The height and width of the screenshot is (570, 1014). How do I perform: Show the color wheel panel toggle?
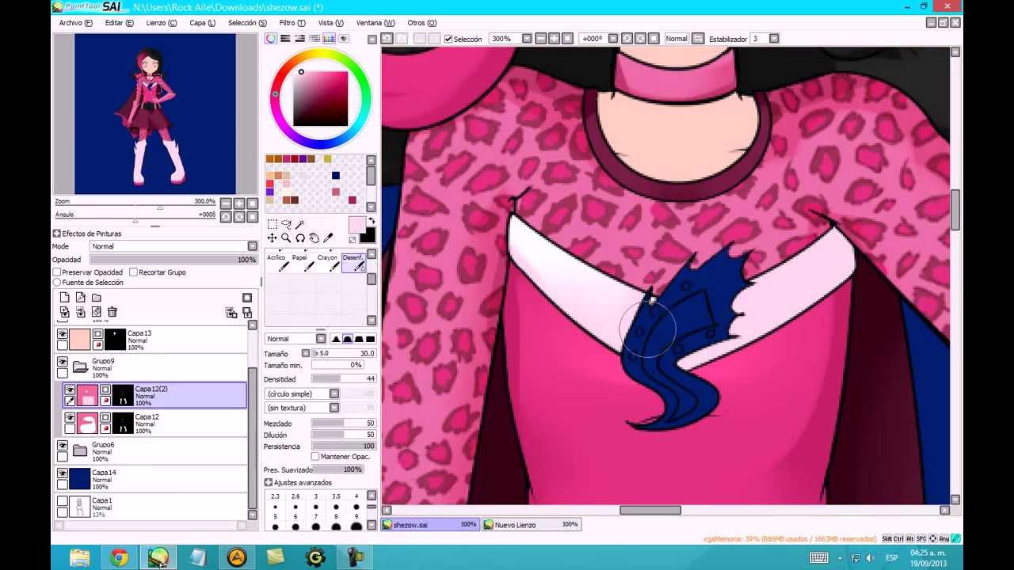(271, 39)
